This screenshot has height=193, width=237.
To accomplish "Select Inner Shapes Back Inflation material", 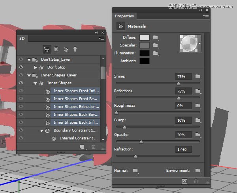I will point(75,122).
